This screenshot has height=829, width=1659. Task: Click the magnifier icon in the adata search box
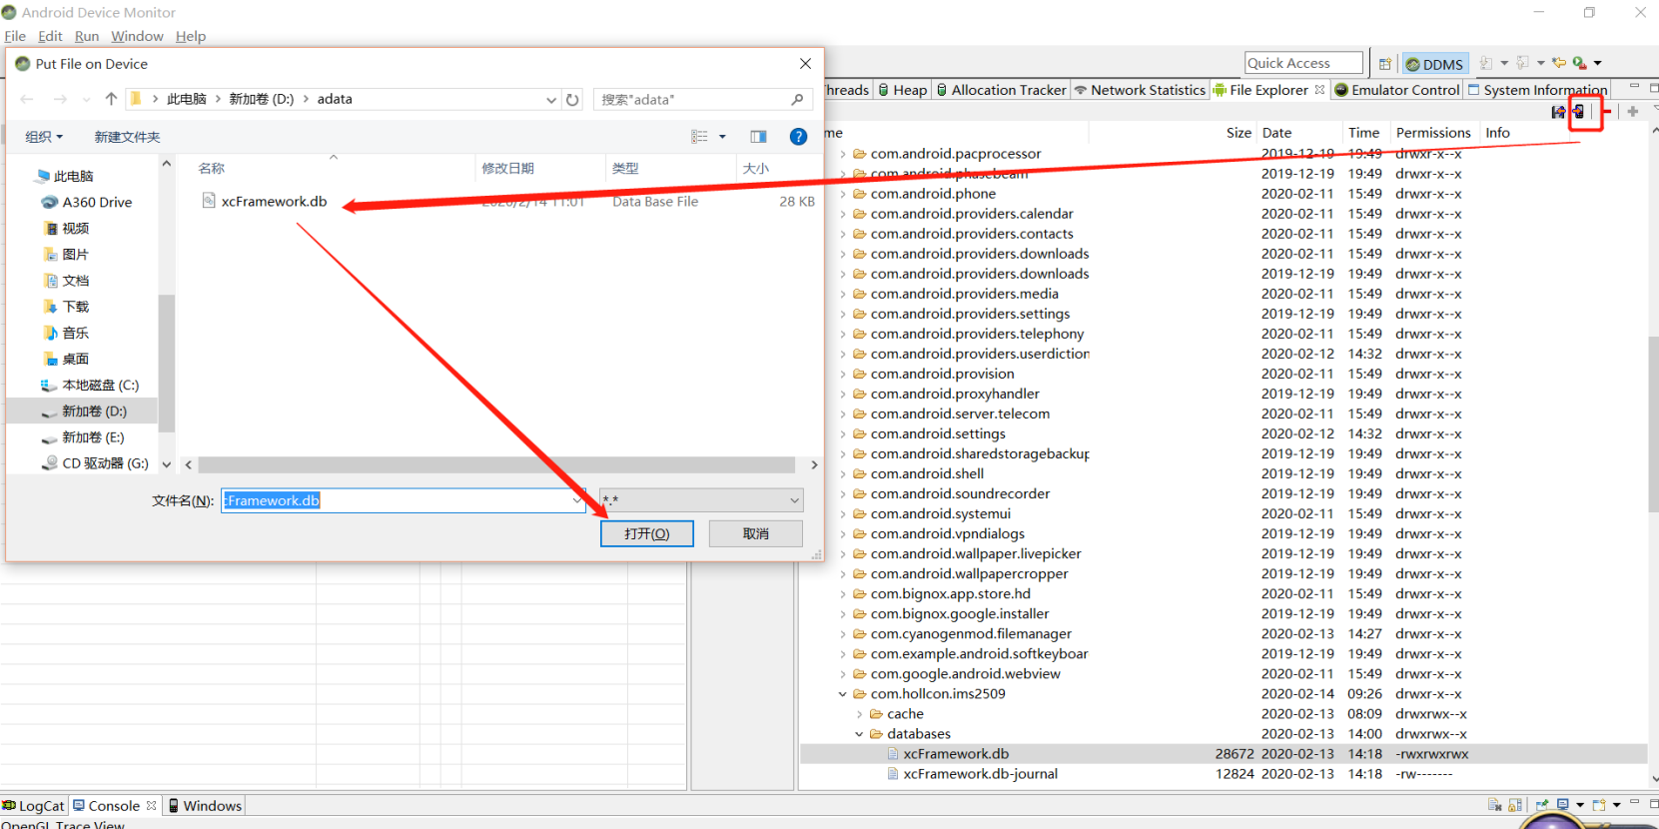[x=797, y=99]
